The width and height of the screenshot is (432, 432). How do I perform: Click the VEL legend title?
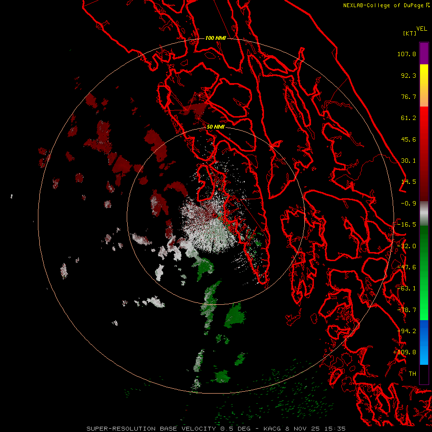click(421, 29)
